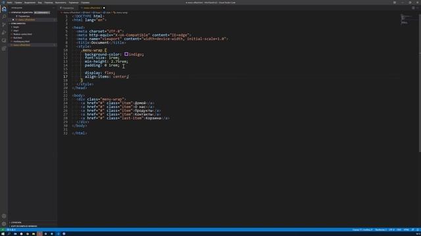Image resolution: width=421 pixels, height=236 pixels.
Task: Open the Search view in activity bar
Action: click(x=4, y=17)
